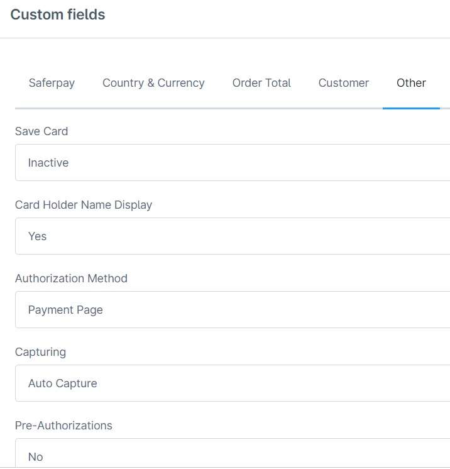
Task: Select the Customer tab
Action: 343,83
